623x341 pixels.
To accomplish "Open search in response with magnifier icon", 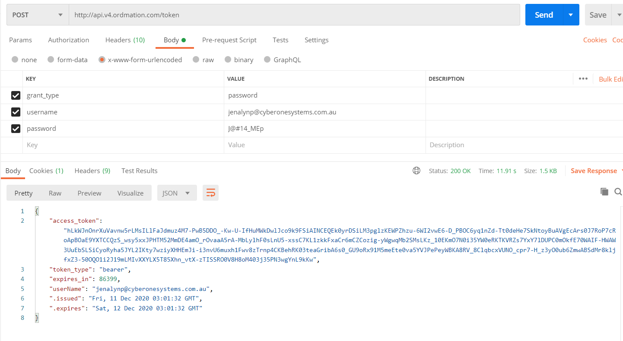I will coord(618,192).
